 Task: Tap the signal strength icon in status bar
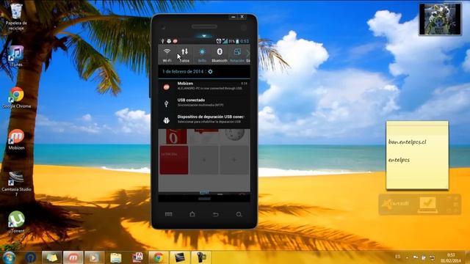coord(225,41)
